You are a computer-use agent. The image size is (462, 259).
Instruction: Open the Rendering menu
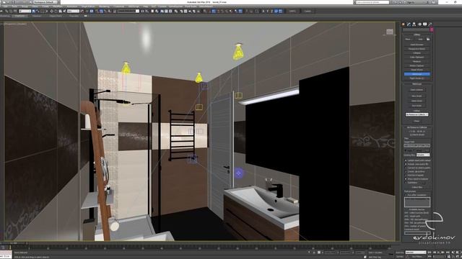click(104, 6)
